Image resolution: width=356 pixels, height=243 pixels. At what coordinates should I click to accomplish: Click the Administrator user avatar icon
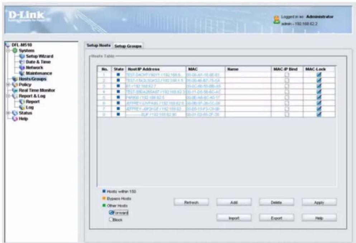(x=276, y=20)
